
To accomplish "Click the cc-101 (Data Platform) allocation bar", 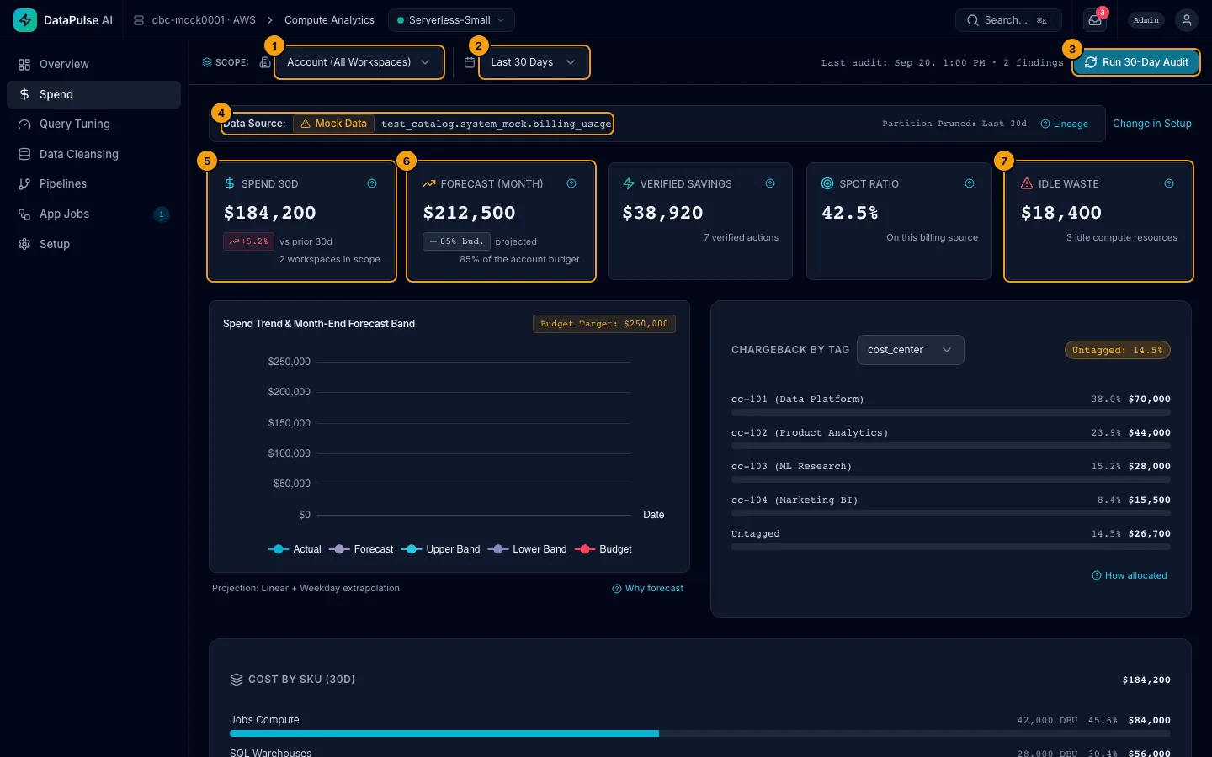I will click(951, 412).
